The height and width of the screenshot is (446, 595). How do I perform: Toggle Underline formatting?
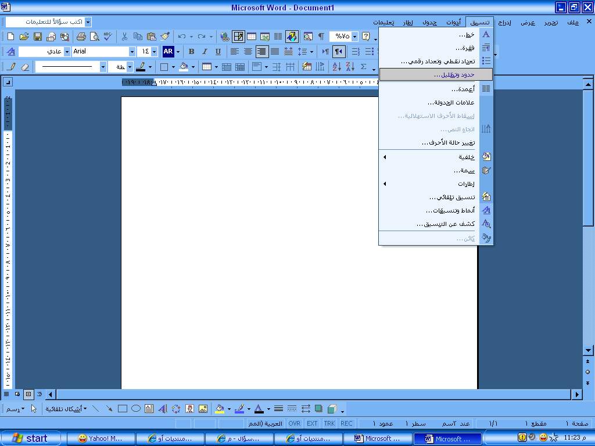pos(218,52)
